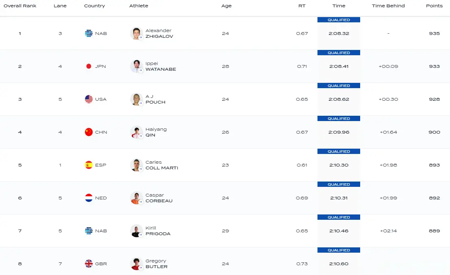Click the NAB flag icon beside Prigoda
Screen dimensions: 450x275
click(x=89, y=231)
